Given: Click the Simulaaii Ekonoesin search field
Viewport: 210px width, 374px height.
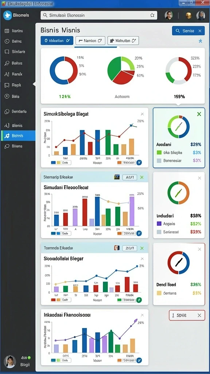Looking at the screenshot, I should [99, 15].
